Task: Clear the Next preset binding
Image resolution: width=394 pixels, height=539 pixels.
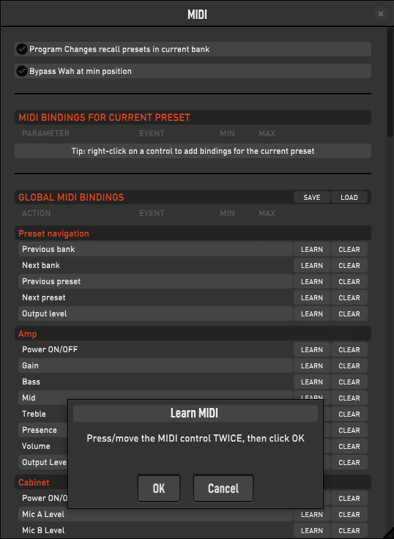Action: point(349,297)
